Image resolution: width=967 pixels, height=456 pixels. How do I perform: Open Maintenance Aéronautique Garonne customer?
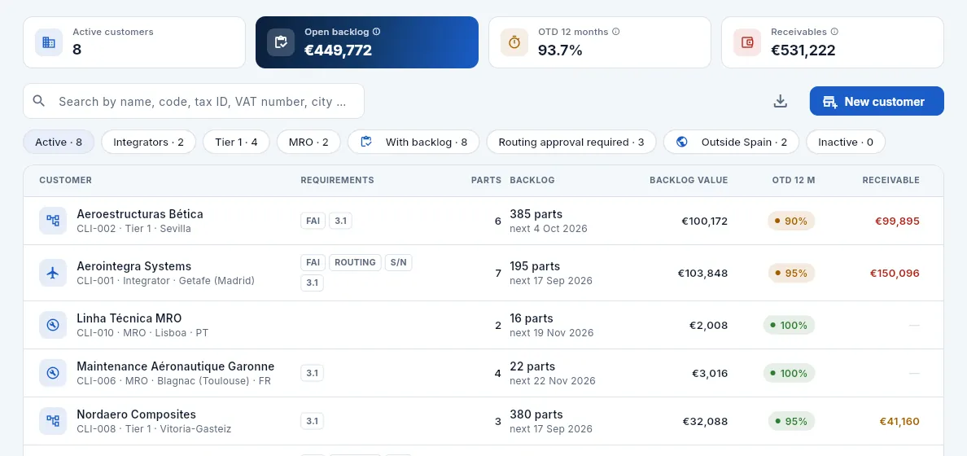pos(483,373)
